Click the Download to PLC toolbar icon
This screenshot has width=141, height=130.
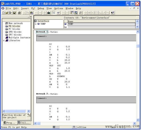pyautogui.click(x=49, y=13)
